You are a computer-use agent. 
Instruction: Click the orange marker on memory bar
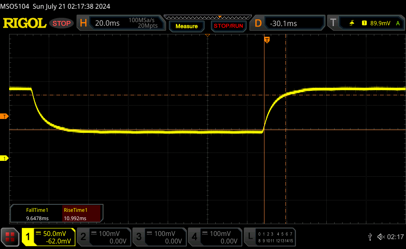(220, 17)
